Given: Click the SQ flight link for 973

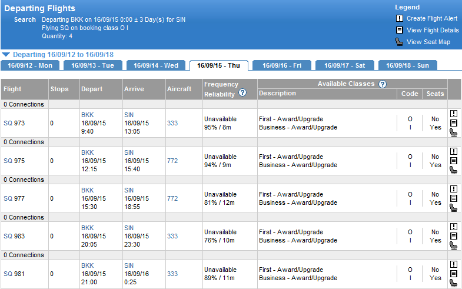Looking at the screenshot, I should click(x=8, y=123).
